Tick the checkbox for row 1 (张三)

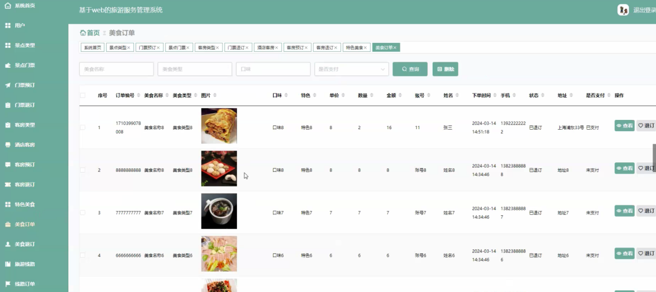(83, 127)
